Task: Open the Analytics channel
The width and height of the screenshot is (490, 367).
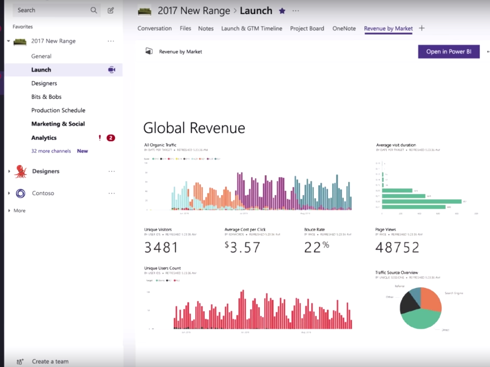Action: (x=44, y=138)
